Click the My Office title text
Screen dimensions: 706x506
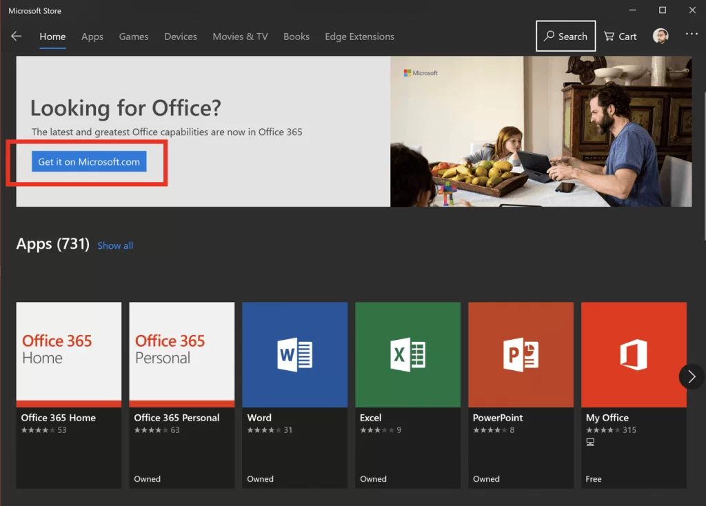pos(607,418)
